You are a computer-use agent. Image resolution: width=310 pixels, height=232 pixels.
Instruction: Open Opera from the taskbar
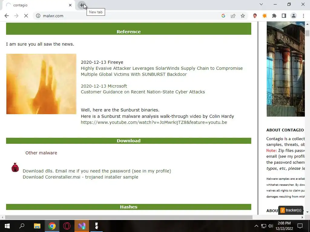[x=67, y=226]
